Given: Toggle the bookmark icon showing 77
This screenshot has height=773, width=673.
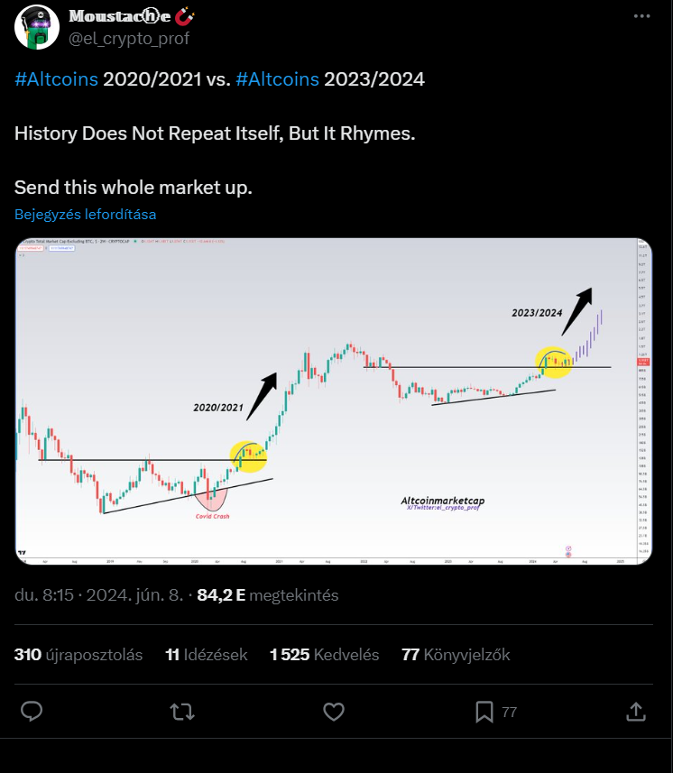Looking at the screenshot, I should [x=484, y=712].
